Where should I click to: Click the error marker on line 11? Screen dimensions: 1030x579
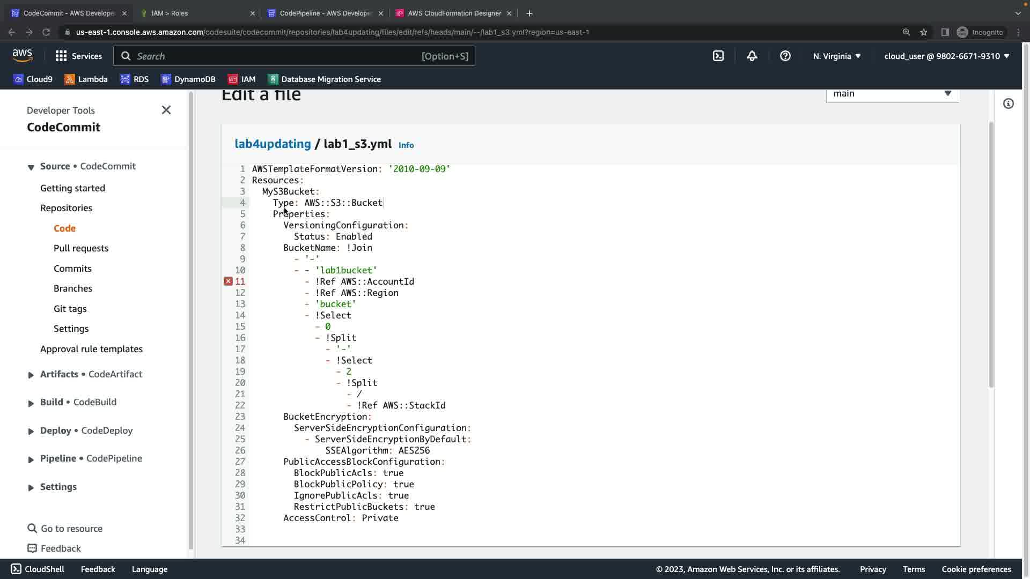[228, 281]
